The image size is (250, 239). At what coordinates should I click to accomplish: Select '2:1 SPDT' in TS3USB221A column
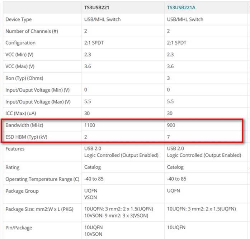click(x=177, y=43)
